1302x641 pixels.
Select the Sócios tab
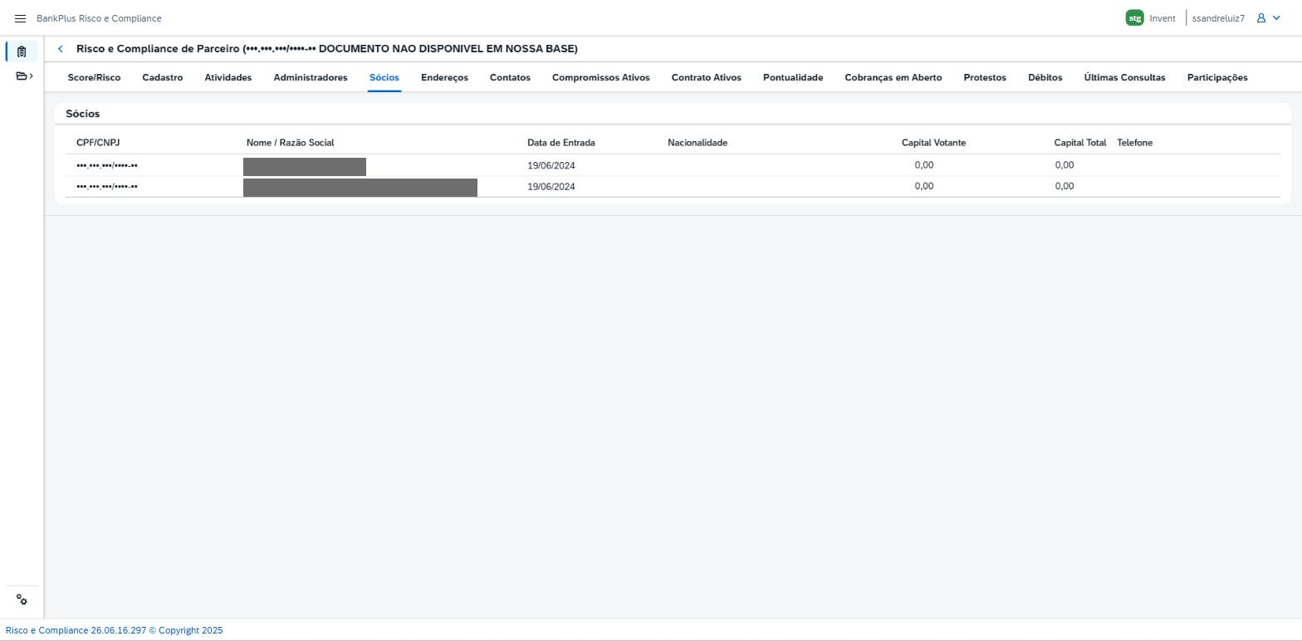pos(384,77)
